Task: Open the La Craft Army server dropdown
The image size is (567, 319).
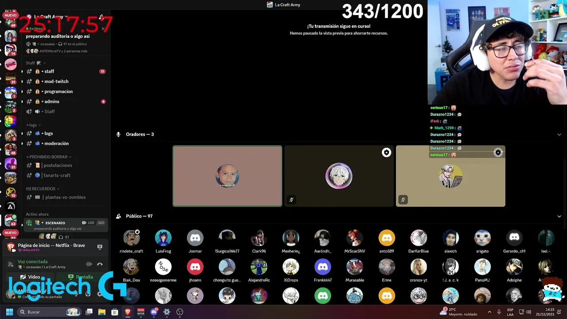Action: (x=50, y=17)
